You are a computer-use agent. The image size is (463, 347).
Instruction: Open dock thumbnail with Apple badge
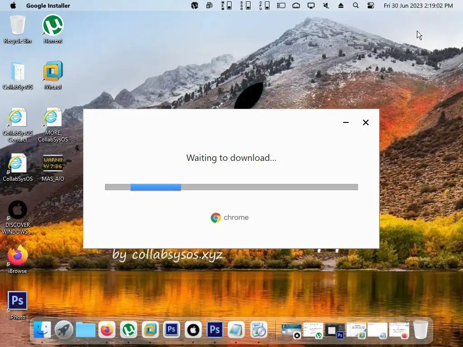click(292, 331)
